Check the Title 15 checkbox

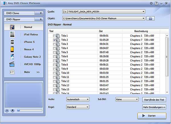tap(54, 89)
